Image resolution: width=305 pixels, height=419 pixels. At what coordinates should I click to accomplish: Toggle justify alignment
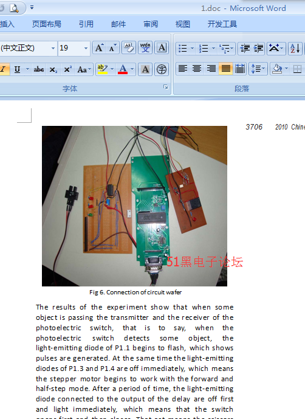click(225, 69)
